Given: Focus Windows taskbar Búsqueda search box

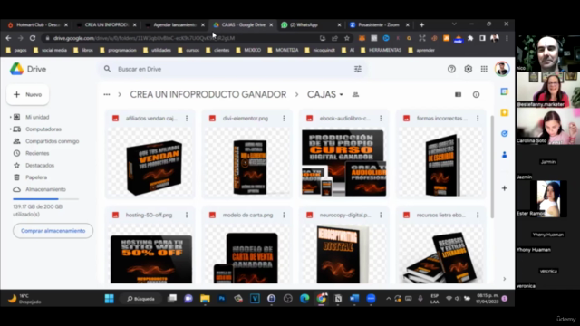Looking at the screenshot, I should (141, 299).
